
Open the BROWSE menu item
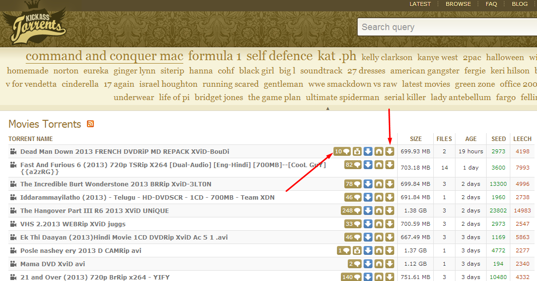click(x=458, y=4)
